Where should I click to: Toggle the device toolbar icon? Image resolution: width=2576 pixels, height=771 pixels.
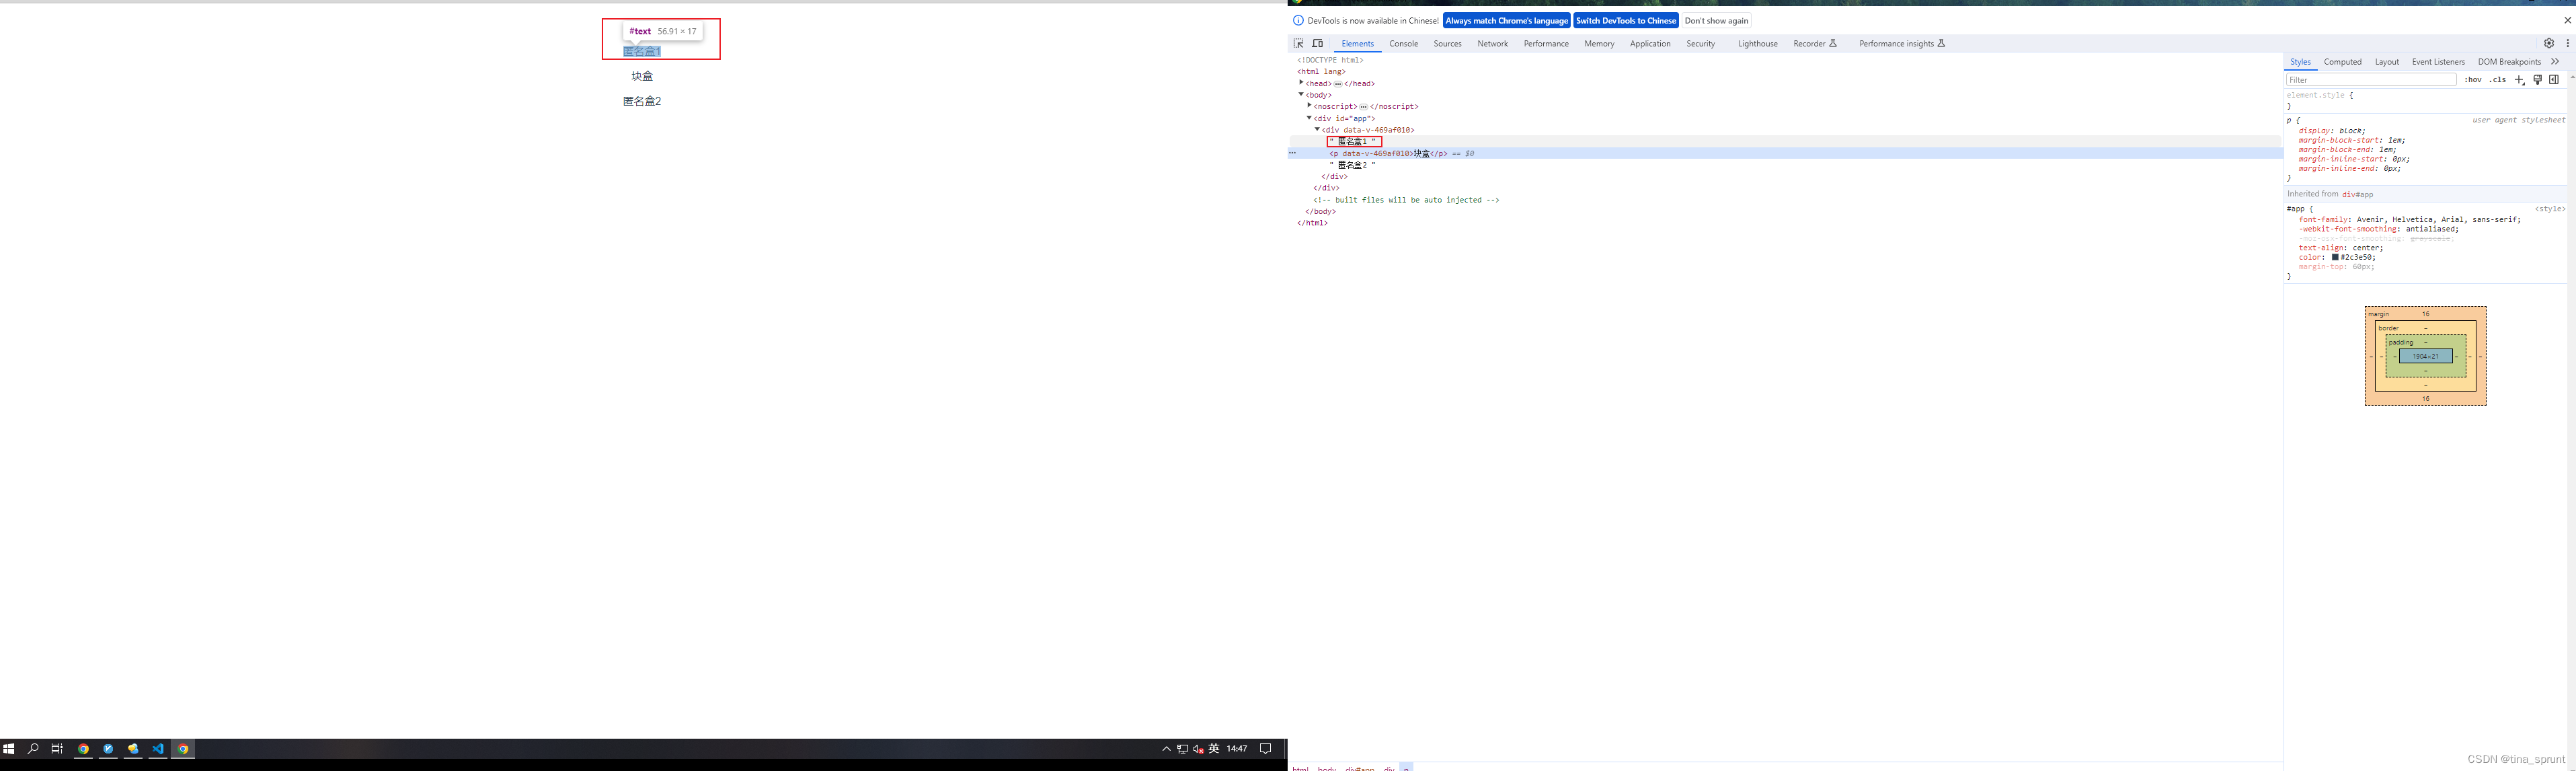coord(1318,43)
